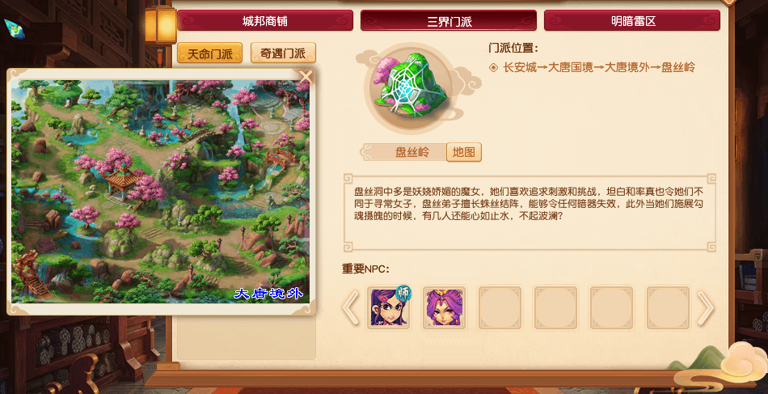Switch to the 三界门派 tab
The height and width of the screenshot is (394, 768).
click(449, 21)
